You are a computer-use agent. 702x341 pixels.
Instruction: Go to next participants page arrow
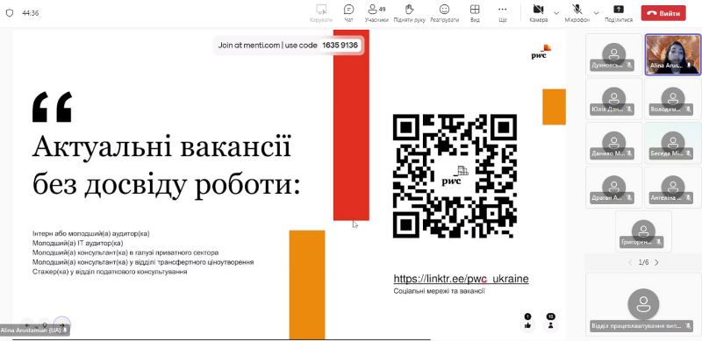[x=656, y=263]
